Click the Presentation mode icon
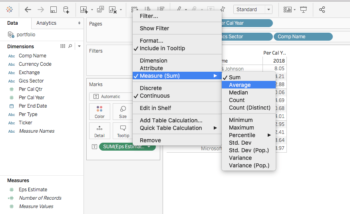The width and height of the screenshot is (350, 214). coord(304,10)
